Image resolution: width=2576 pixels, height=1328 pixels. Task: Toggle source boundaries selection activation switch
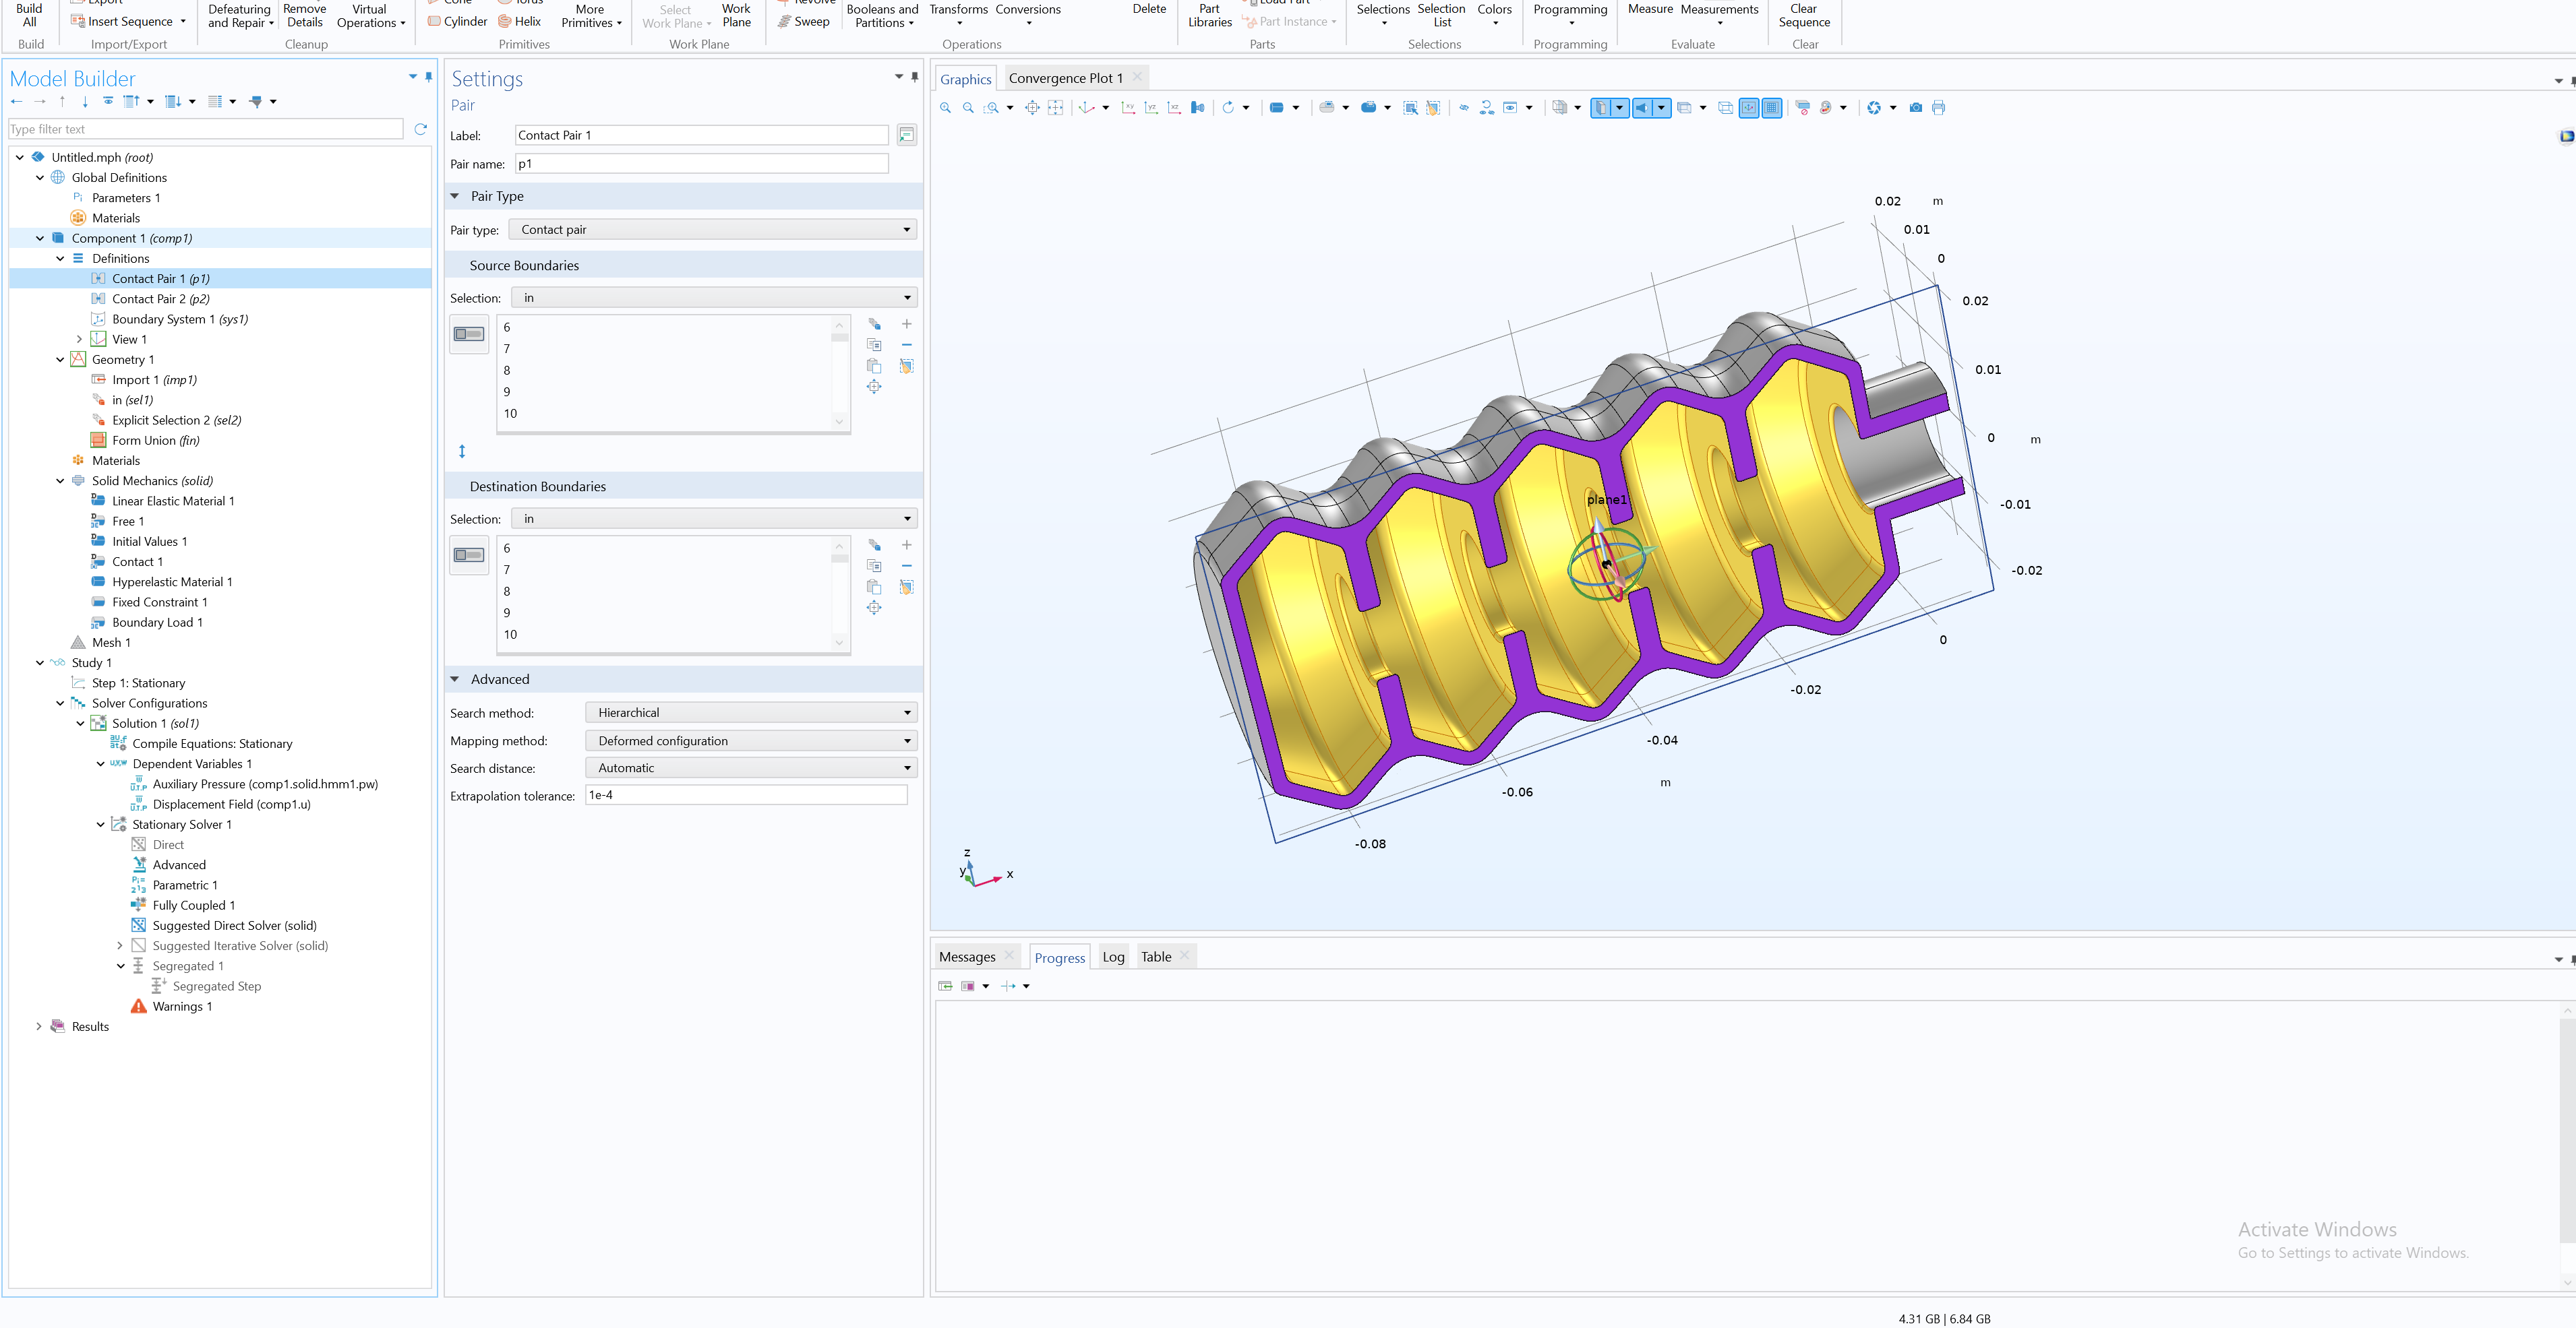click(468, 334)
